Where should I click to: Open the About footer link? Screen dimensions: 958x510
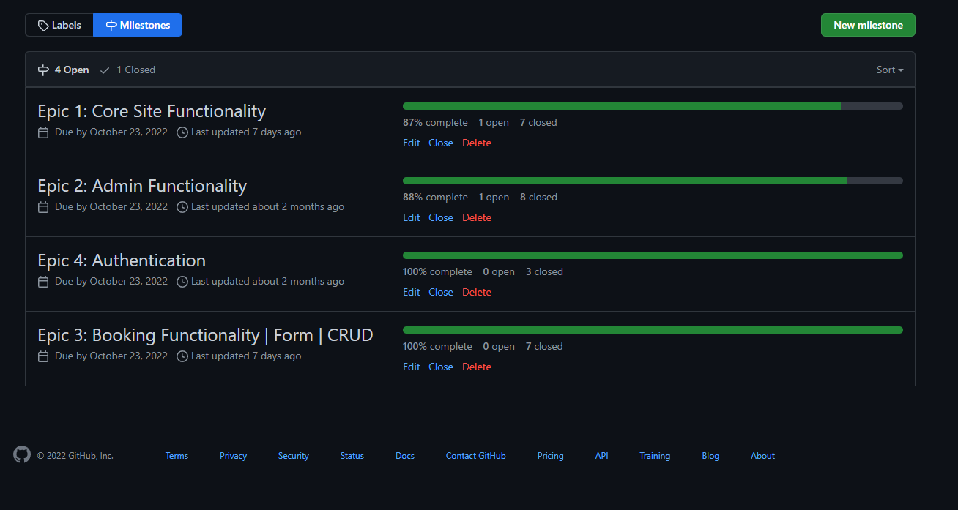(762, 455)
